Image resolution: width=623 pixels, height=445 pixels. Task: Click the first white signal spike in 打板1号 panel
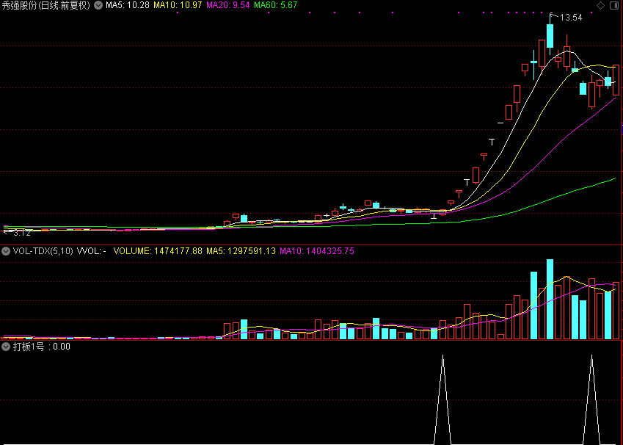(442, 399)
